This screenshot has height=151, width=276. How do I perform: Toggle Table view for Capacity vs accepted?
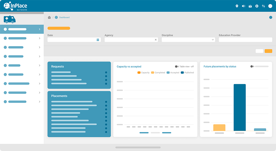click(177, 67)
